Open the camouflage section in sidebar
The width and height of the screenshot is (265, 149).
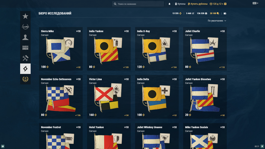(x=26, y=48)
